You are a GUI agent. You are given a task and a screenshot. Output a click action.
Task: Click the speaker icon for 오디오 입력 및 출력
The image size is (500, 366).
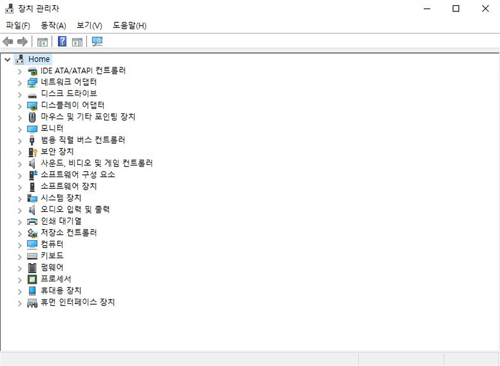[x=32, y=209]
